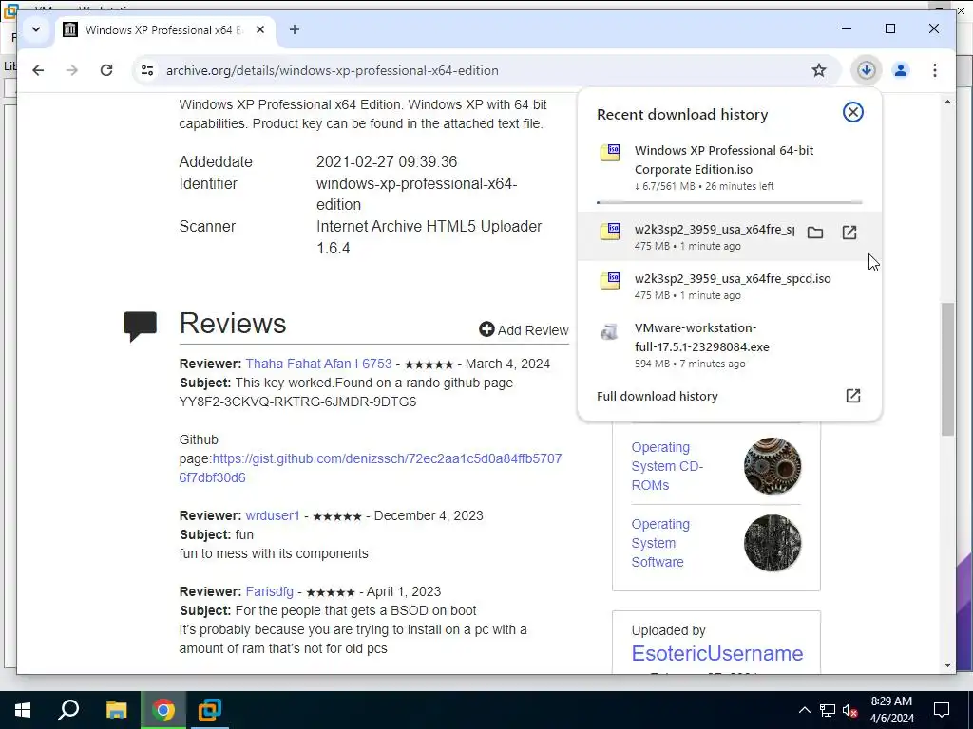Click the w2k3sp2_3959_usa_x64fre_spcd.iso file icon
Image resolution: width=973 pixels, height=729 pixels.
[x=610, y=281]
